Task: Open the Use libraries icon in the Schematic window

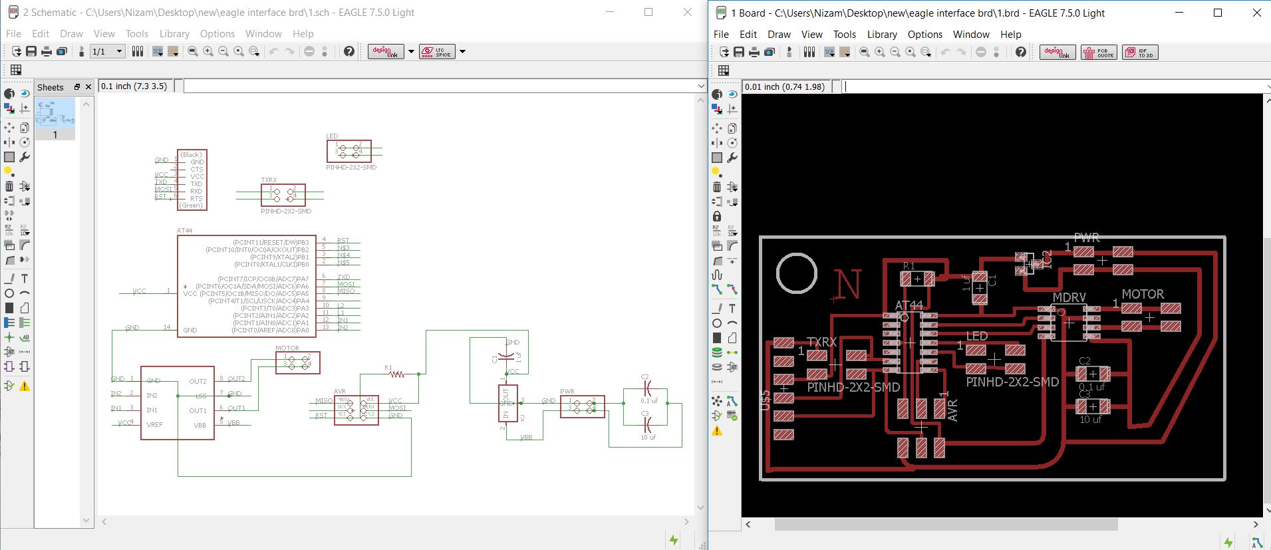Action: click(138, 51)
